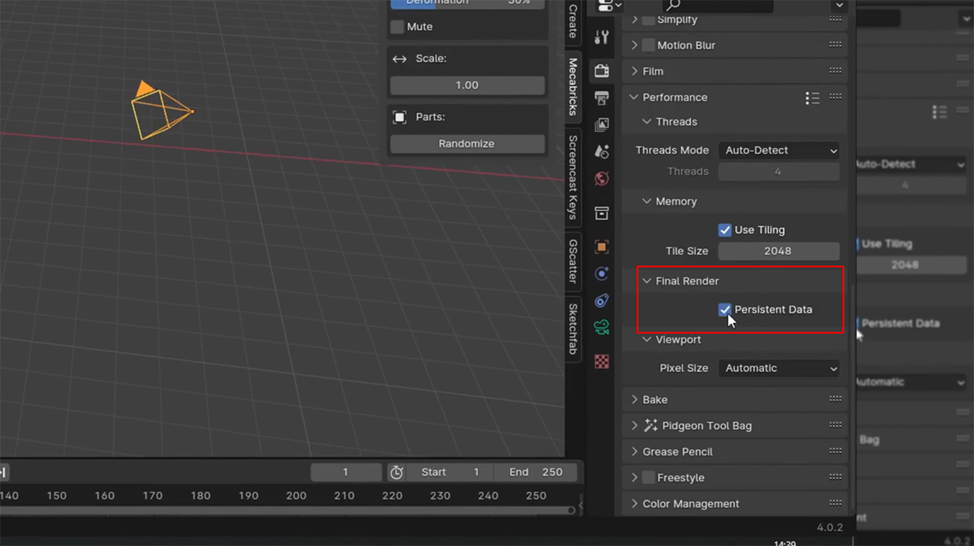
Task: Click the current frame field showing 1
Action: [346, 471]
